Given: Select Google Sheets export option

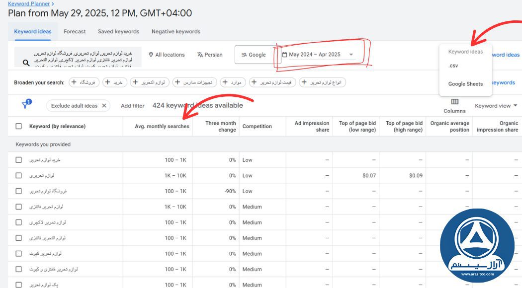Looking at the screenshot, I should [465, 84].
